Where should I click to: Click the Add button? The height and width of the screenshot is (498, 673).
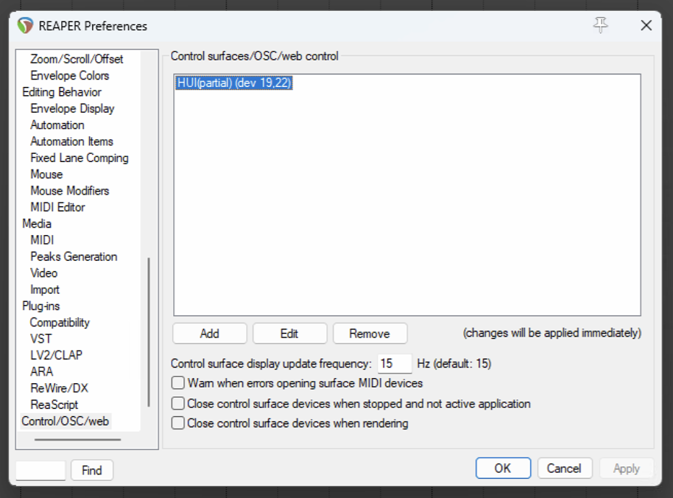coord(209,333)
